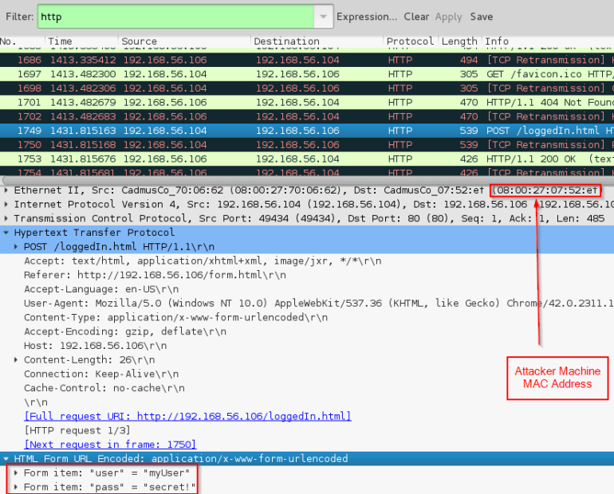Expand the Transmission Control Protocol node
614x494 pixels.
pyautogui.click(x=6, y=218)
